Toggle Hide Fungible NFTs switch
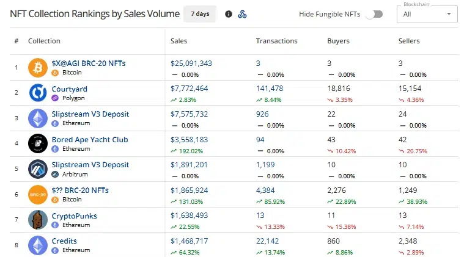Viewport: 464px width, 257px height. tap(374, 14)
